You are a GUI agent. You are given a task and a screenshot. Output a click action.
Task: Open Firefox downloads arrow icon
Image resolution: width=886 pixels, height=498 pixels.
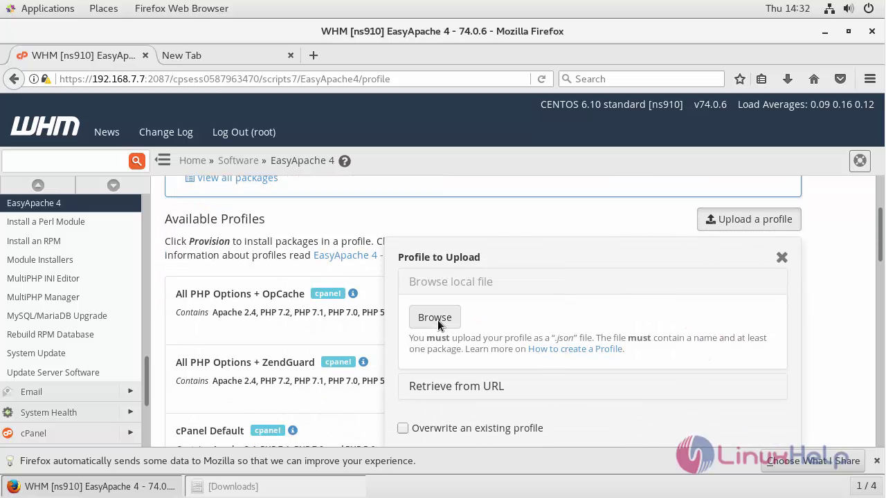(x=788, y=79)
